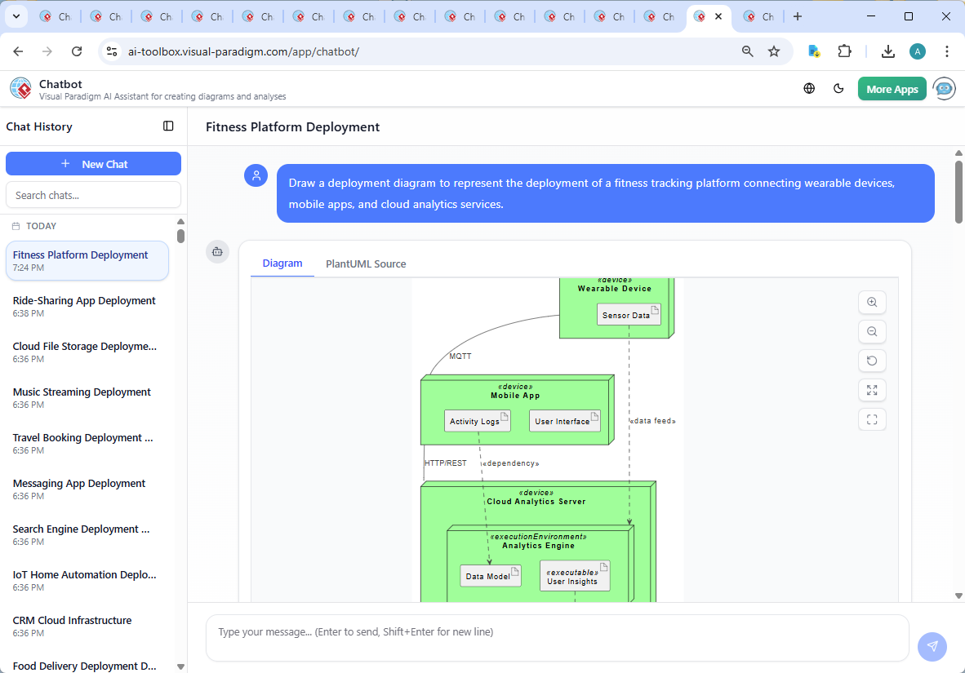Start a New Chat
Image resolution: width=965 pixels, height=673 pixels.
pos(93,163)
